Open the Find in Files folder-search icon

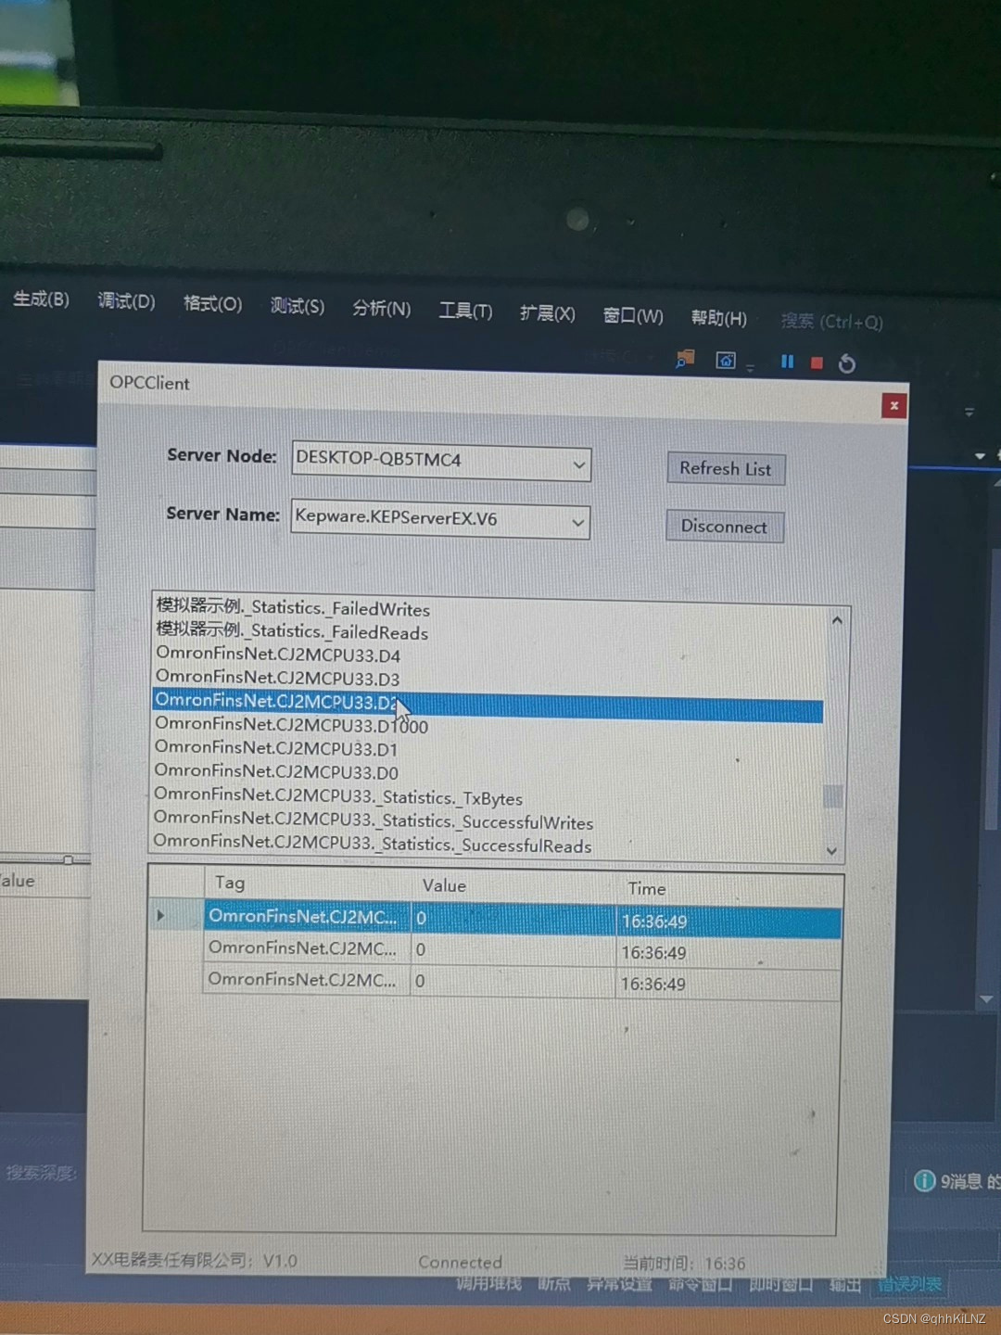click(x=686, y=359)
